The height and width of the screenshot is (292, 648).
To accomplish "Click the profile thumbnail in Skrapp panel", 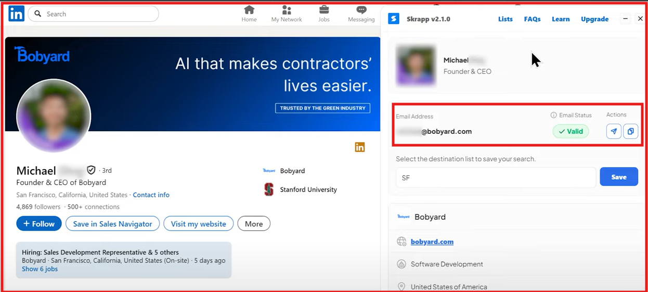I will tap(416, 66).
